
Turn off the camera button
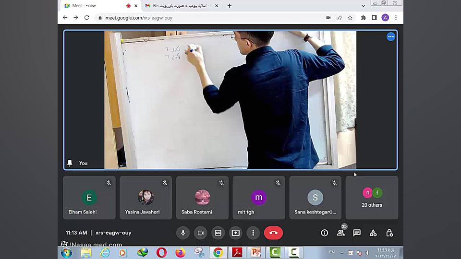point(201,233)
